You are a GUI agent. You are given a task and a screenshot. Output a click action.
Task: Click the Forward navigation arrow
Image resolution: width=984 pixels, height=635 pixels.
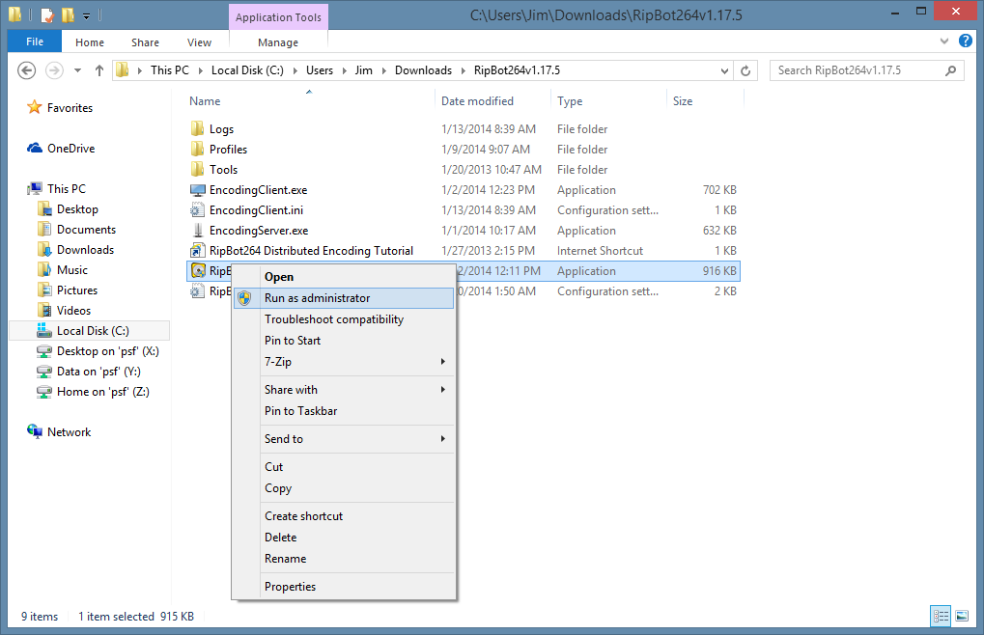55,70
